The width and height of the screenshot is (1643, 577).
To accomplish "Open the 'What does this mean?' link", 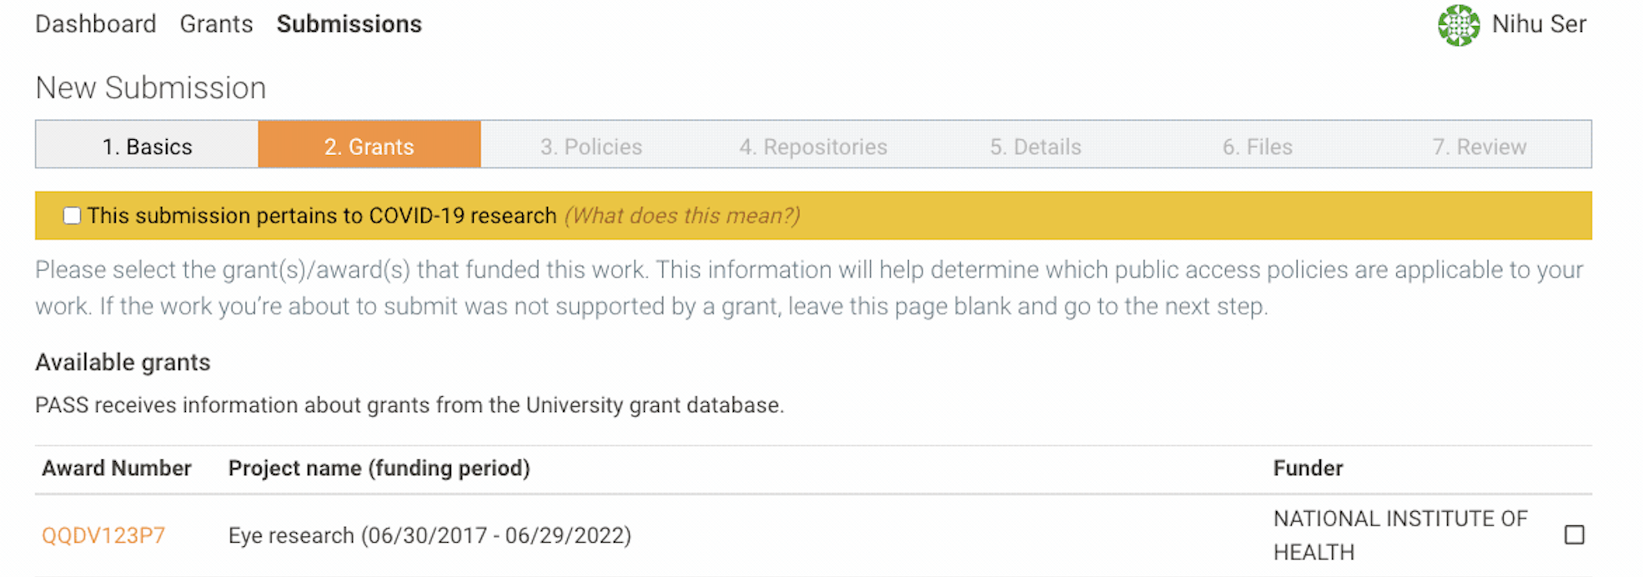I will point(682,215).
